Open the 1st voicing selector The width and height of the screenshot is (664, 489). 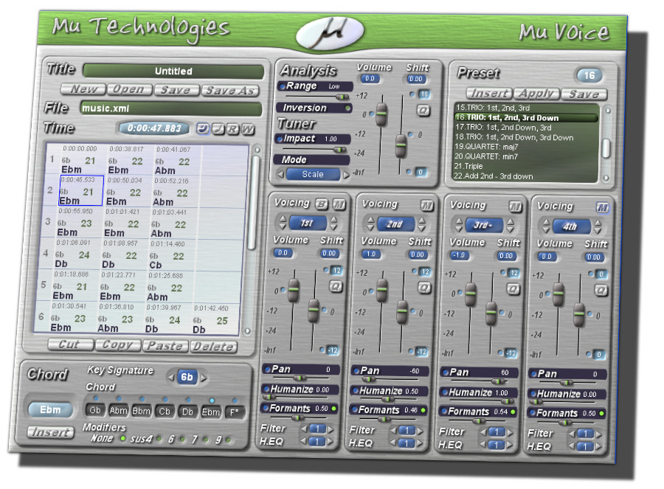(x=308, y=223)
